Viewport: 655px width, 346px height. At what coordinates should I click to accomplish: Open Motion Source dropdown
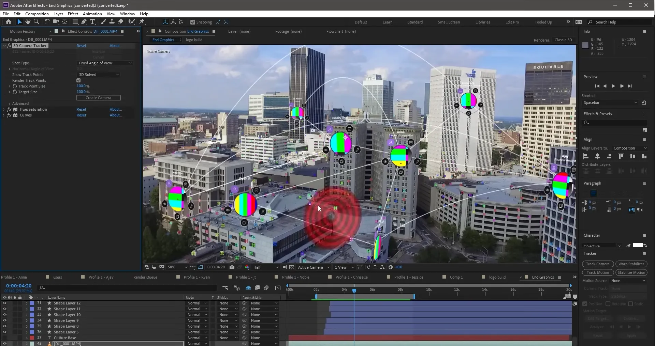pos(628,281)
